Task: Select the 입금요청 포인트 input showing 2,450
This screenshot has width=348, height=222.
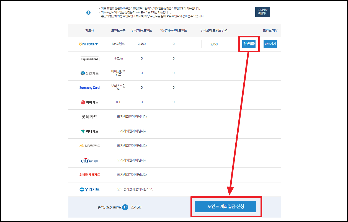Action: 214,44
